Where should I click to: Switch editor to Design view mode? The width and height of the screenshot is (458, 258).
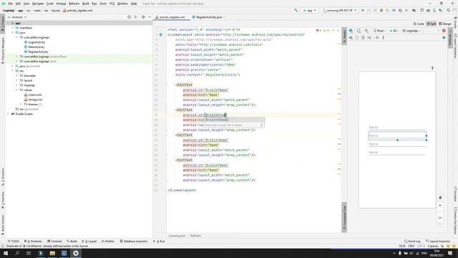(445, 24)
